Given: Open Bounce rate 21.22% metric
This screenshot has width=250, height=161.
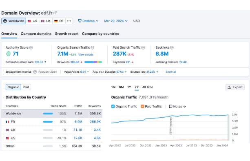Looking at the screenshot, I should click(150, 72).
